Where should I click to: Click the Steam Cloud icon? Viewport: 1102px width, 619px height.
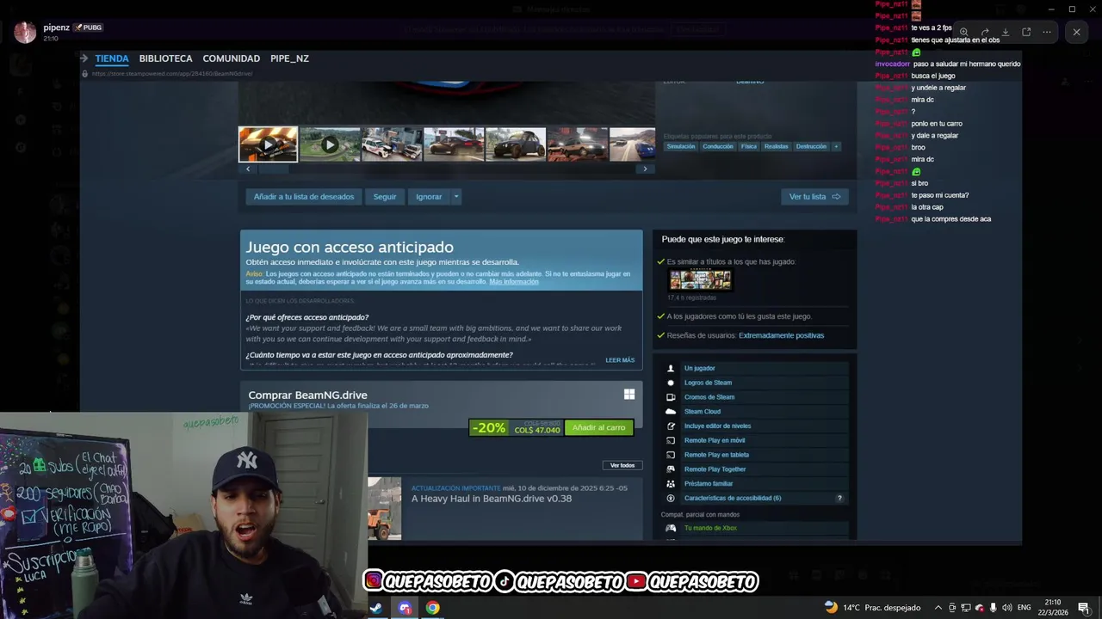pos(671,412)
